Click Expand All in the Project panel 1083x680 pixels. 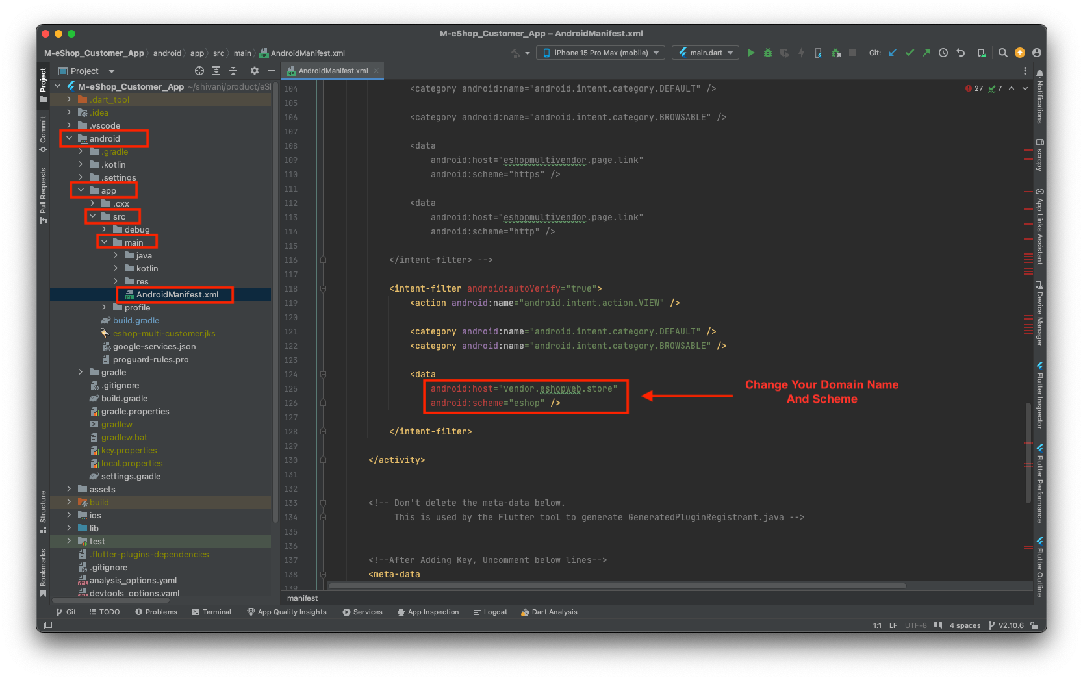pyautogui.click(x=216, y=71)
